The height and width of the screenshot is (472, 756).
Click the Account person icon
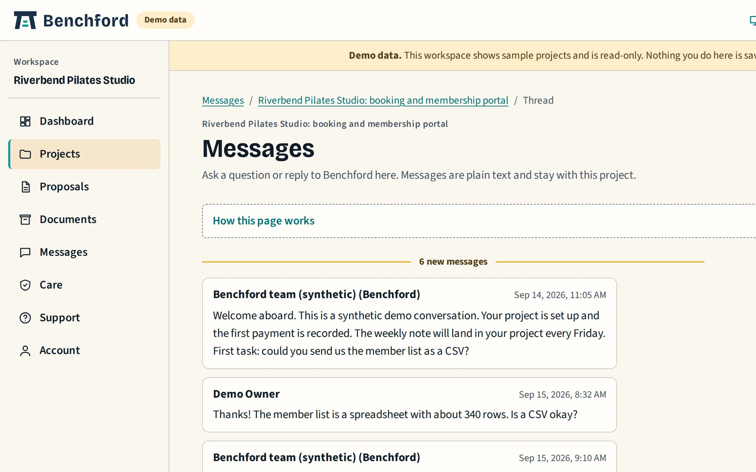(25, 350)
